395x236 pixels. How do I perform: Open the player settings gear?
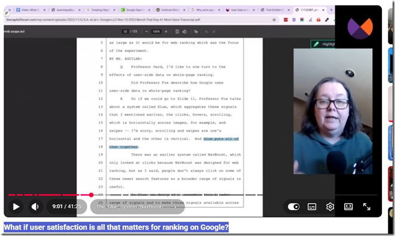point(330,207)
